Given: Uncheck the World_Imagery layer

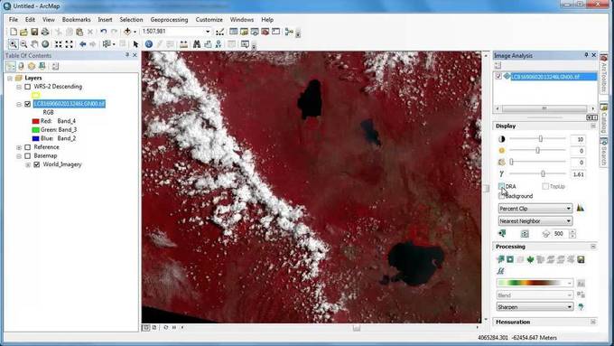Looking at the screenshot, I should coord(37,164).
